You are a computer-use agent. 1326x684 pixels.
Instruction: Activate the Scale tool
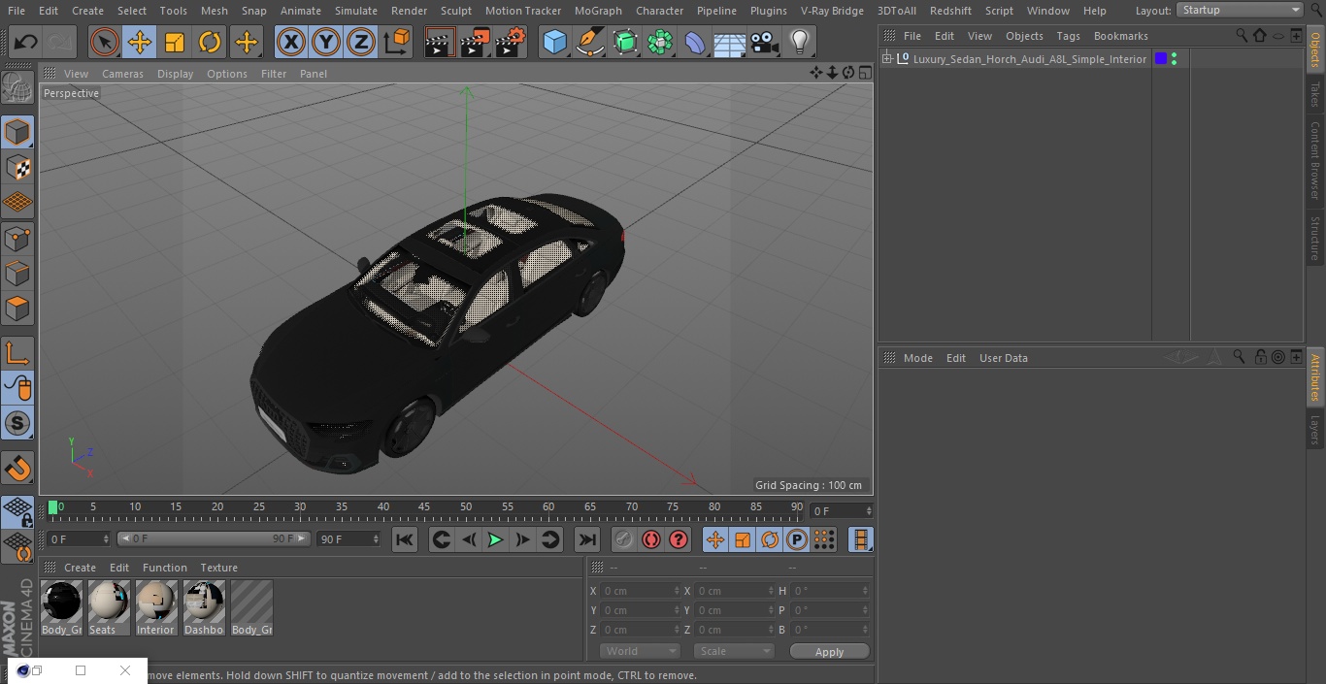click(175, 42)
